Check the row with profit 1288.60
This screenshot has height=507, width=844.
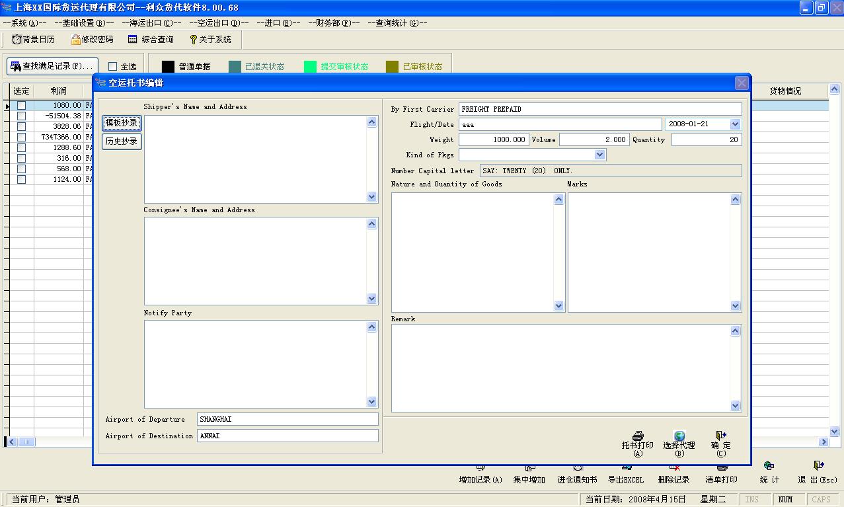click(x=21, y=147)
